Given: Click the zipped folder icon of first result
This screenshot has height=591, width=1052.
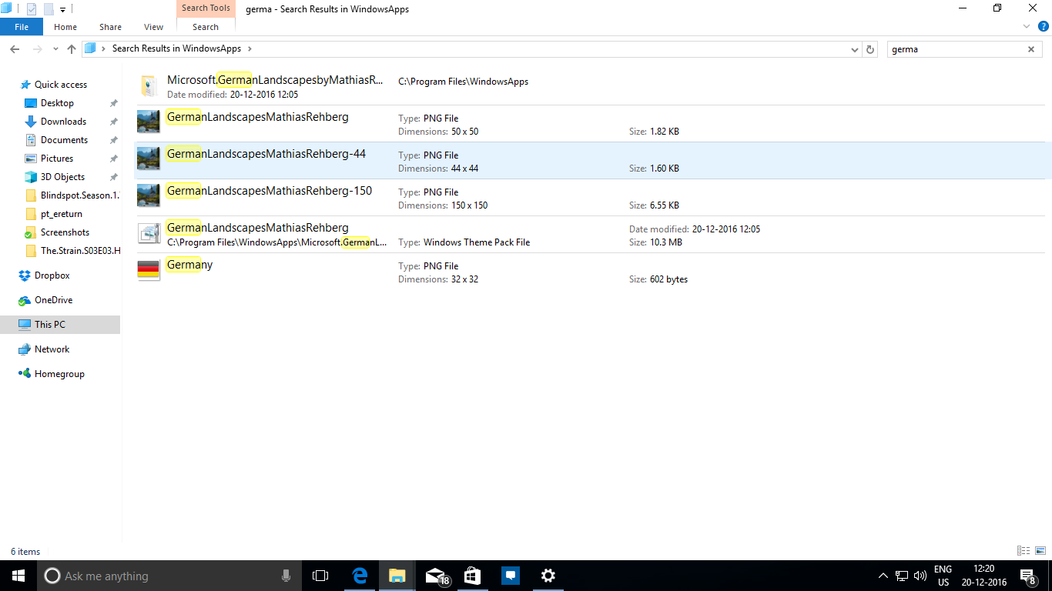Looking at the screenshot, I should (x=148, y=85).
